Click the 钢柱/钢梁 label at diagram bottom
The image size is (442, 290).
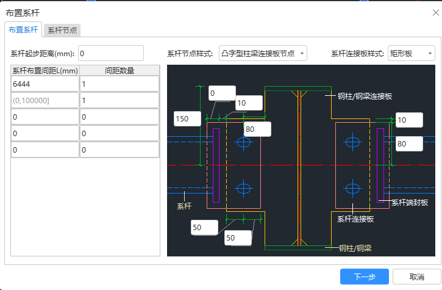355,248
